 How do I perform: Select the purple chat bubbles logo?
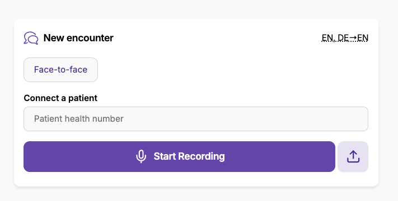[31, 38]
